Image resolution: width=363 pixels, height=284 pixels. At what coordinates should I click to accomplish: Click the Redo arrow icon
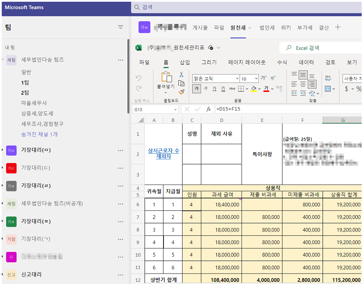[x=138, y=88]
